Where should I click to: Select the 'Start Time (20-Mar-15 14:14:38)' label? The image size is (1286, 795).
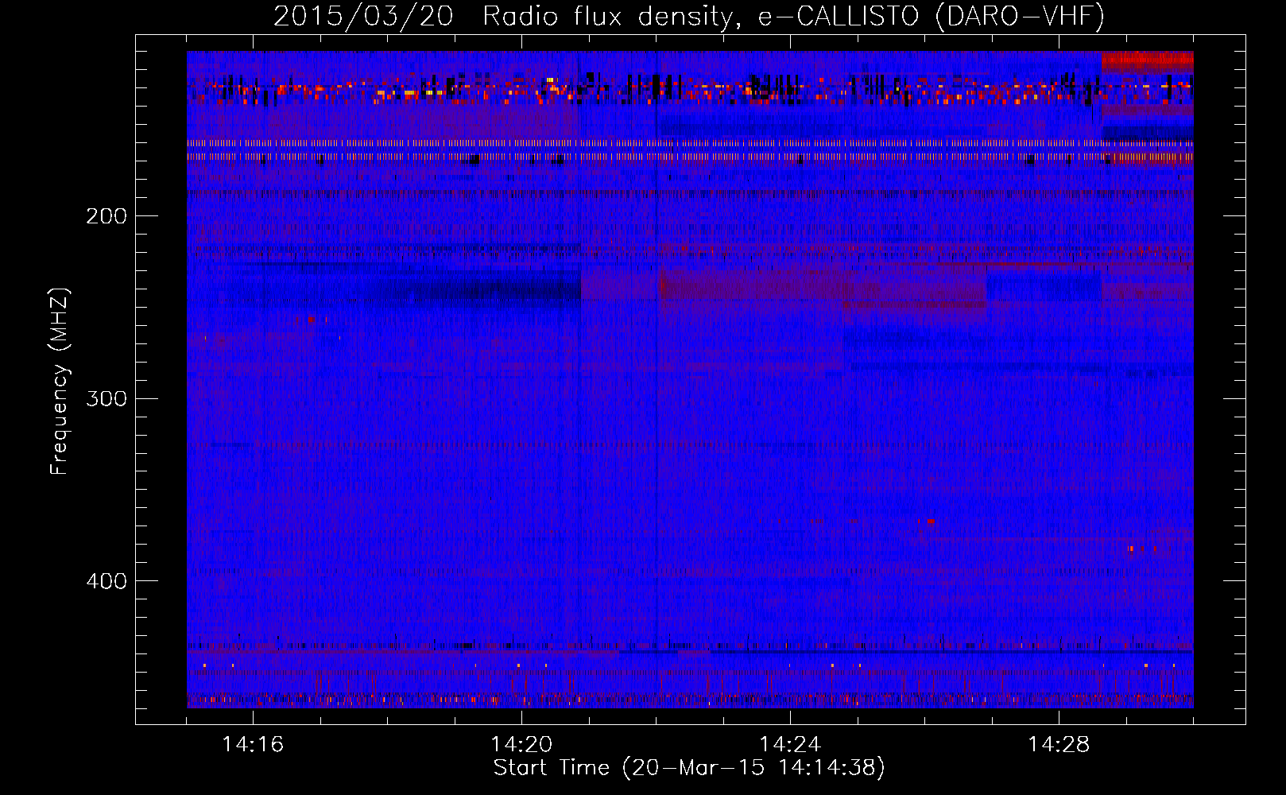(689, 768)
